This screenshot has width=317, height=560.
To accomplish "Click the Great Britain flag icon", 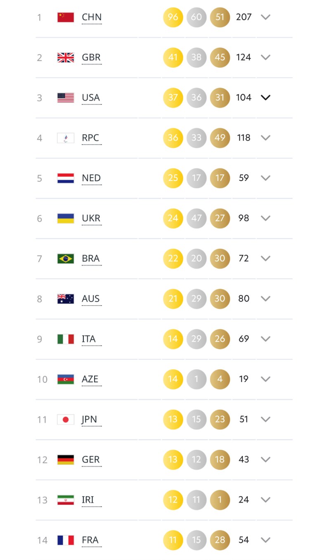I will pos(66,57).
